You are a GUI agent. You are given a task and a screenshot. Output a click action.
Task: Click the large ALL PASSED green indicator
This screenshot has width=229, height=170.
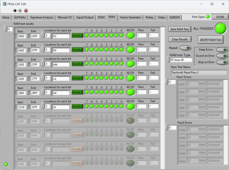[221, 29]
